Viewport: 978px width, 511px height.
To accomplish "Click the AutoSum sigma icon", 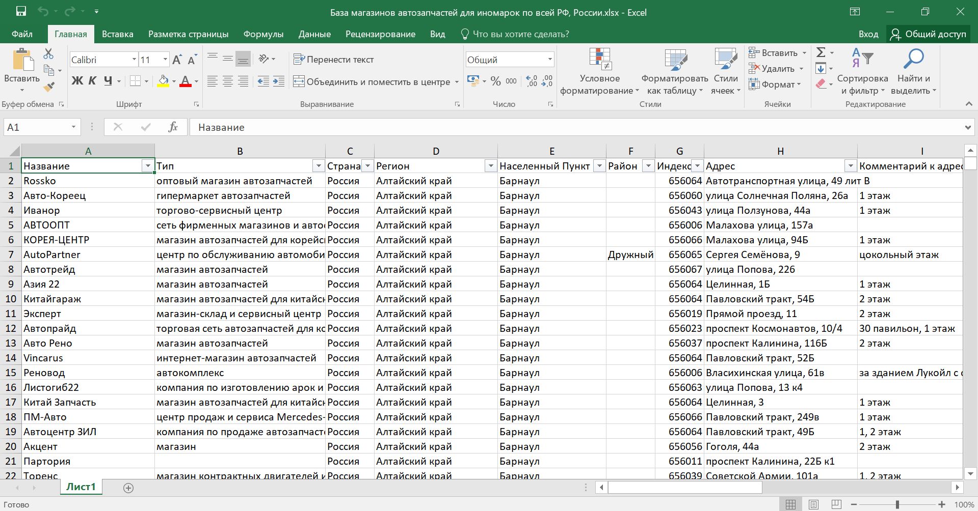I will (821, 52).
